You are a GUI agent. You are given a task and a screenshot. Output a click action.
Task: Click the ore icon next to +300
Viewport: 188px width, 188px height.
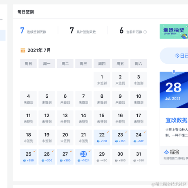click(x=43, y=161)
